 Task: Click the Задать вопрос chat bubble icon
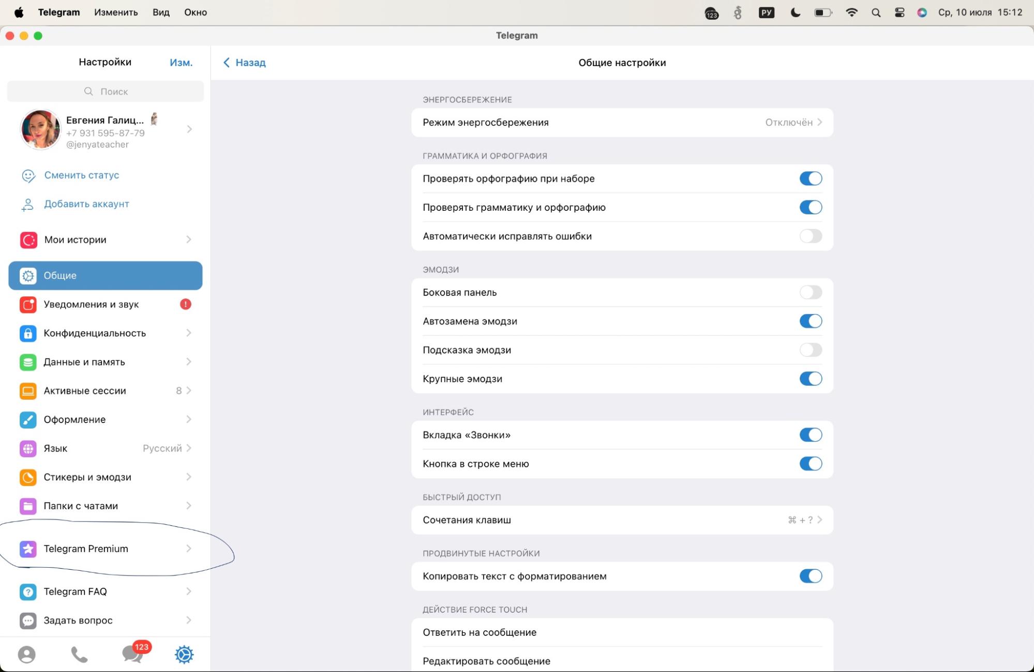tap(28, 620)
